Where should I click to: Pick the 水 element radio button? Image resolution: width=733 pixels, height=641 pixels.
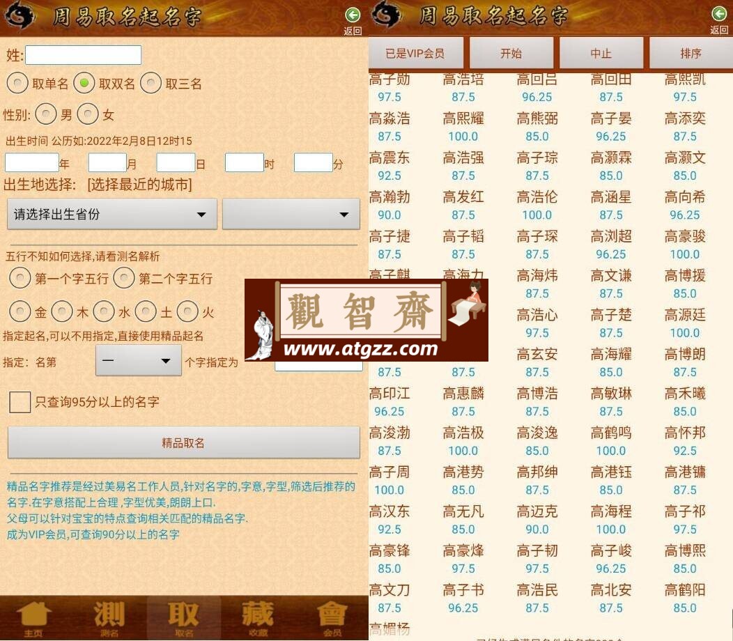[x=104, y=311]
